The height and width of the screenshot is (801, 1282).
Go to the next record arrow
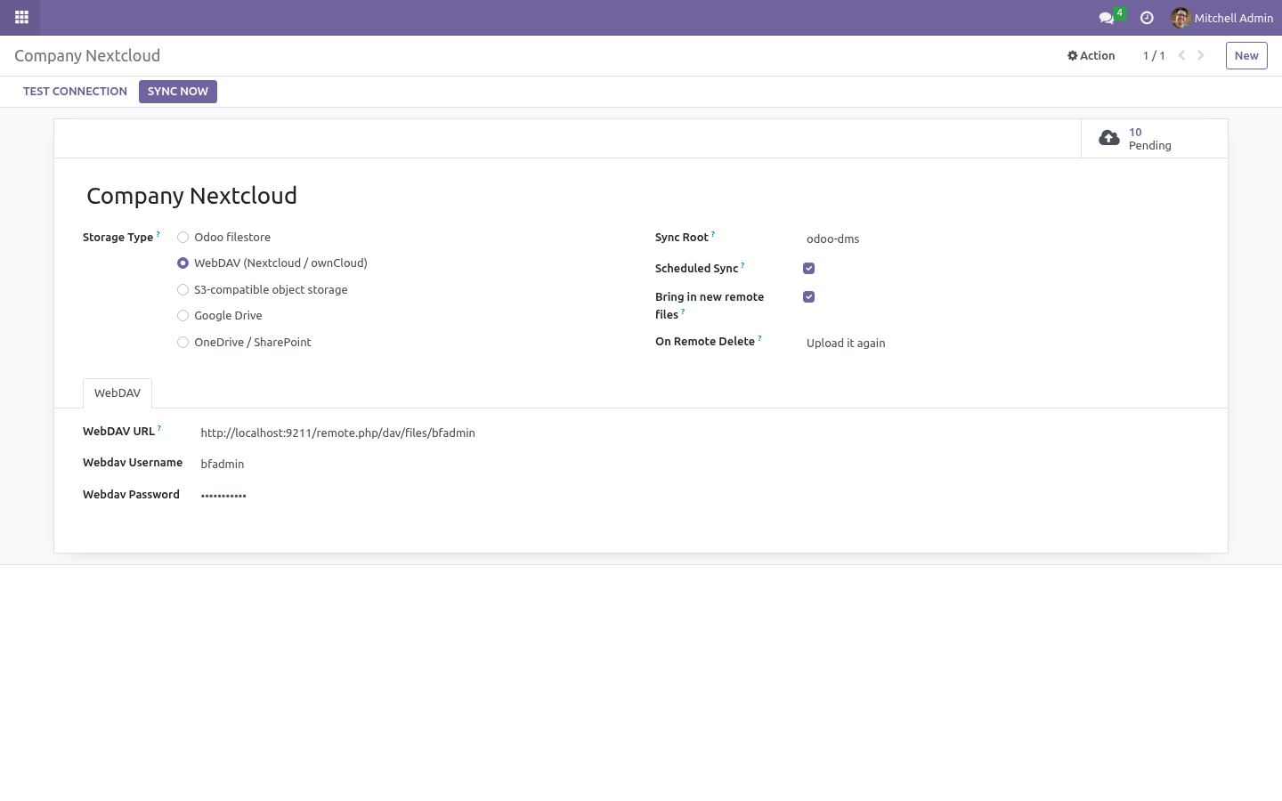coord(1201,55)
